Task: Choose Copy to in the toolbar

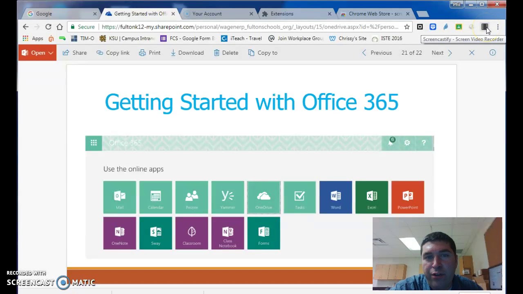Action: click(x=263, y=53)
